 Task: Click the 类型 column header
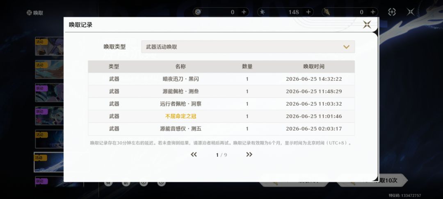pos(114,66)
